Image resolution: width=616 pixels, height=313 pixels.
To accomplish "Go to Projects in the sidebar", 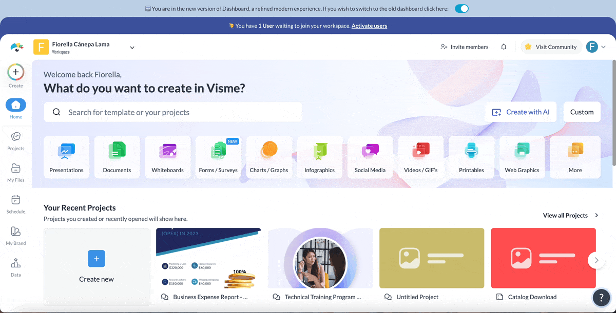I will 16,140.
